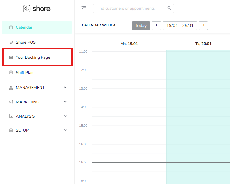Go to the next calendar week
Viewport: 230px width, 184px height.
pos(203,26)
